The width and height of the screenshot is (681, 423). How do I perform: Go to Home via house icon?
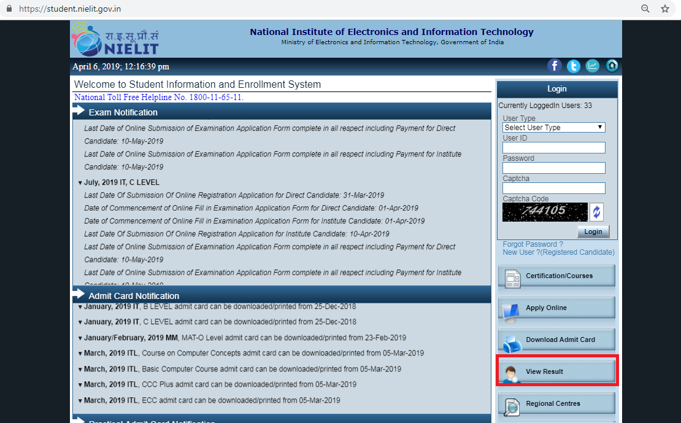(612, 66)
